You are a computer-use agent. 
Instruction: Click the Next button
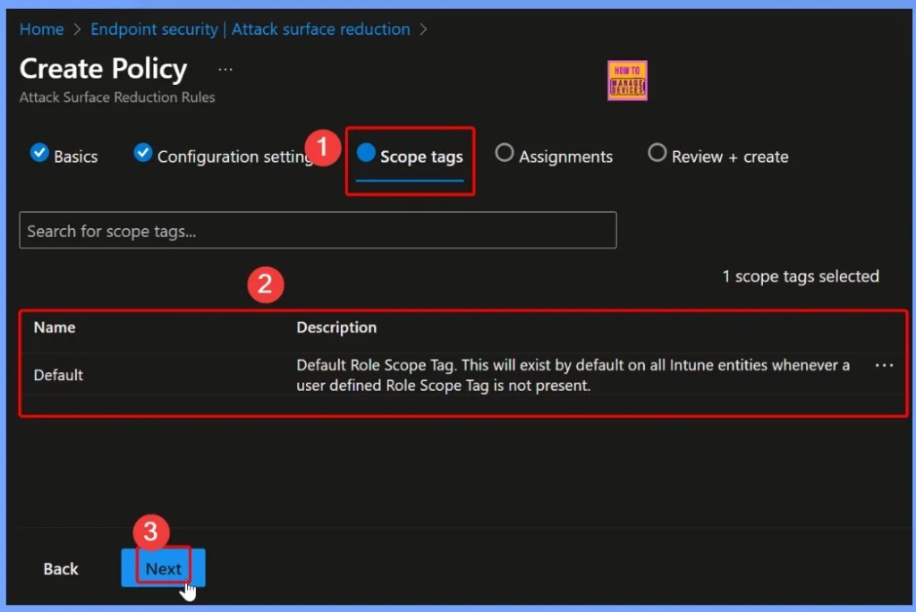pos(162,568)
